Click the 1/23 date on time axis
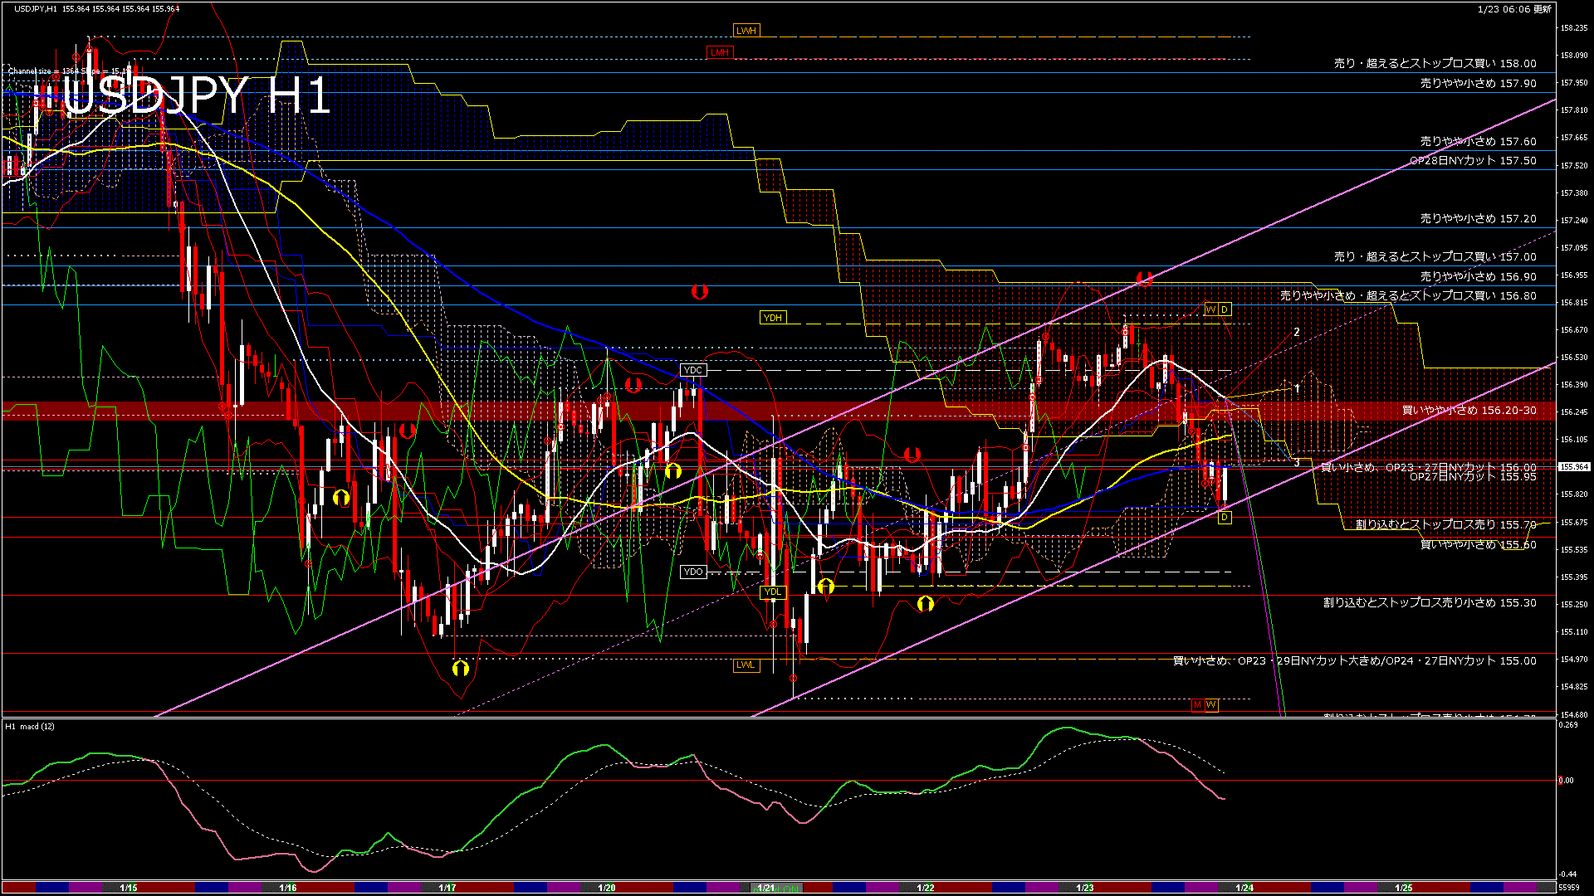Screen dimensions: 1594x896 pyautogui.click(x=1084, y=888)
